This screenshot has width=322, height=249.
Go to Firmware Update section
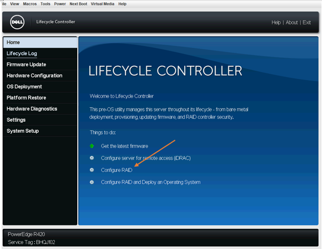click(40, 64)
